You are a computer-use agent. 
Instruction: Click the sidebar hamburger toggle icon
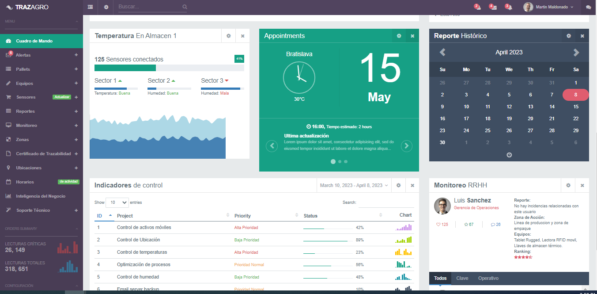(90, 7)
